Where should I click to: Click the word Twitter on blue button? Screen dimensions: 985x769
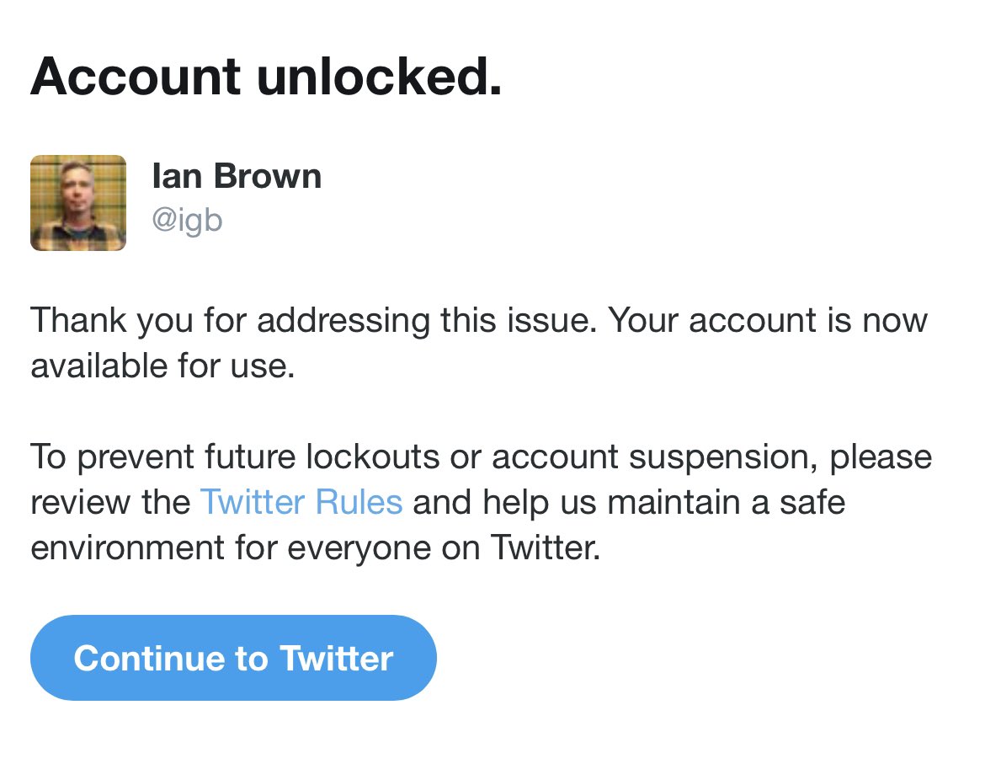click(337, 659)
